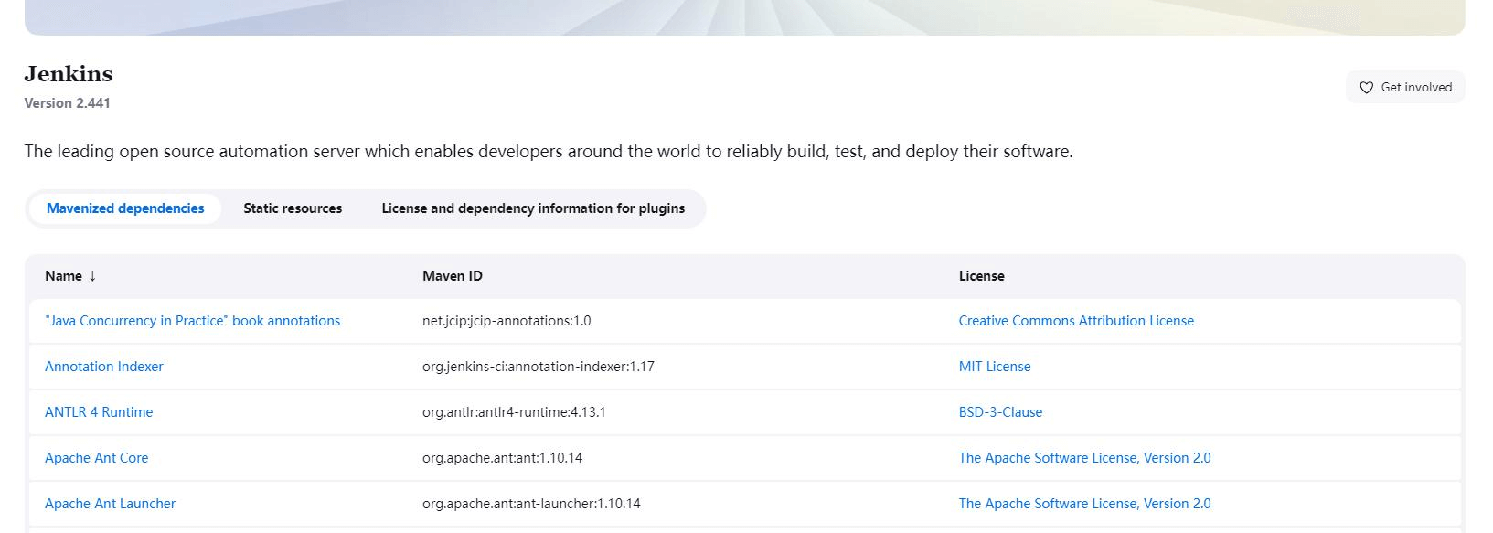Select Maven ID org.apache.ant:ant-launcher:1.10.14

[531, 504]
